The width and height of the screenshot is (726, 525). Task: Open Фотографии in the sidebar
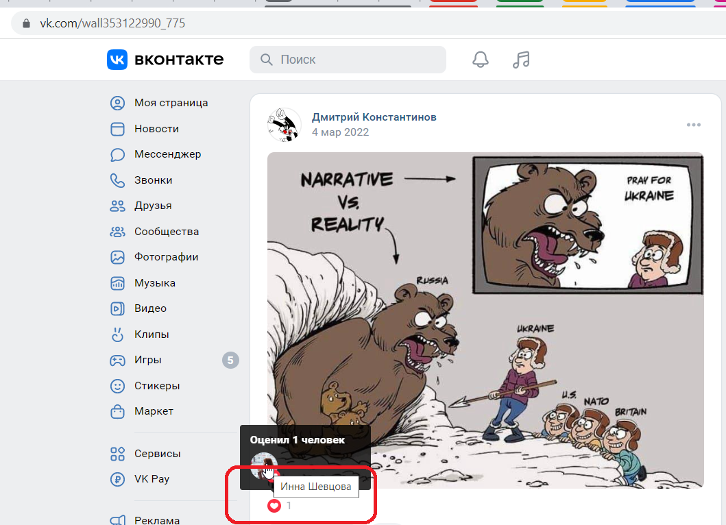[x=166, y=257]
